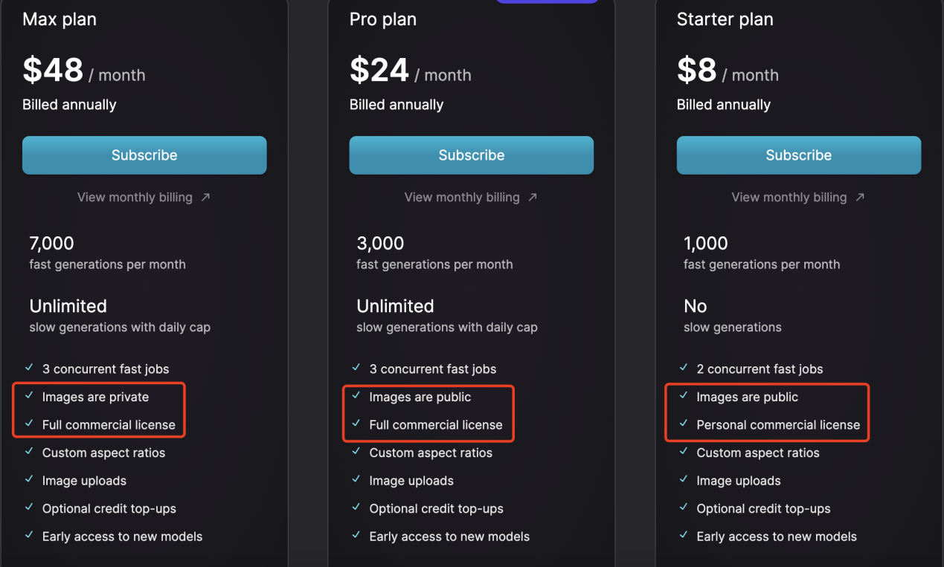Switch Starter plan to monthly billing view
The width and height of the screenshot is (944, 567).
pyautogui.click(x=789, y=198)
